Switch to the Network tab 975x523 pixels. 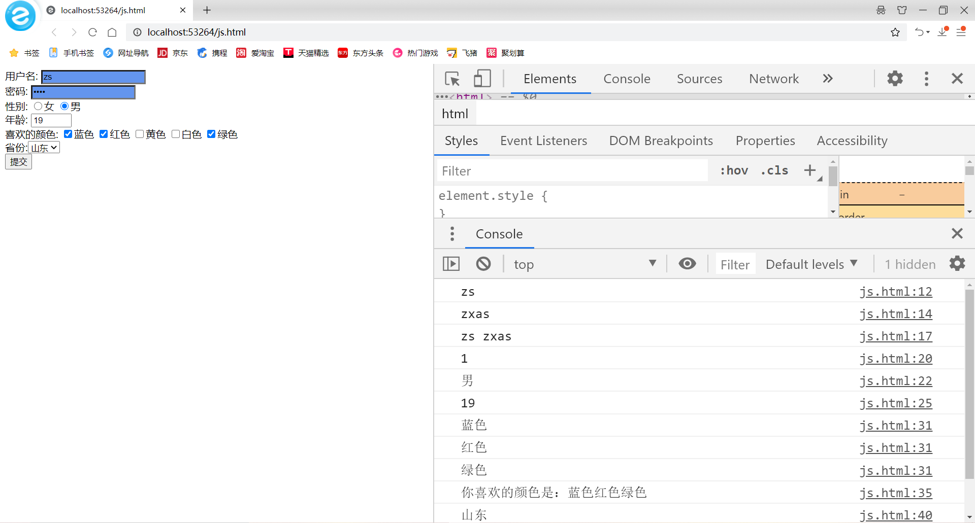[x=773, y=79]
